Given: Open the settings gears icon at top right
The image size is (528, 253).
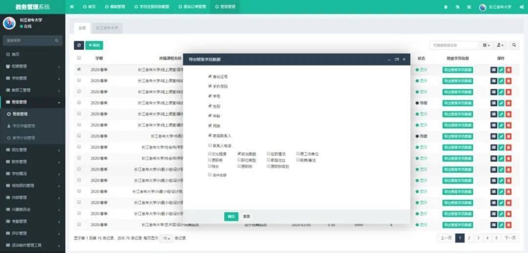Looking at the screenshot, I should [x=522, y=7].
